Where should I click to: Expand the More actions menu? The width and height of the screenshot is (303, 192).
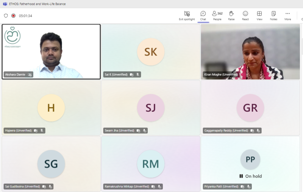pyautogui.click(x=288, y=16)
